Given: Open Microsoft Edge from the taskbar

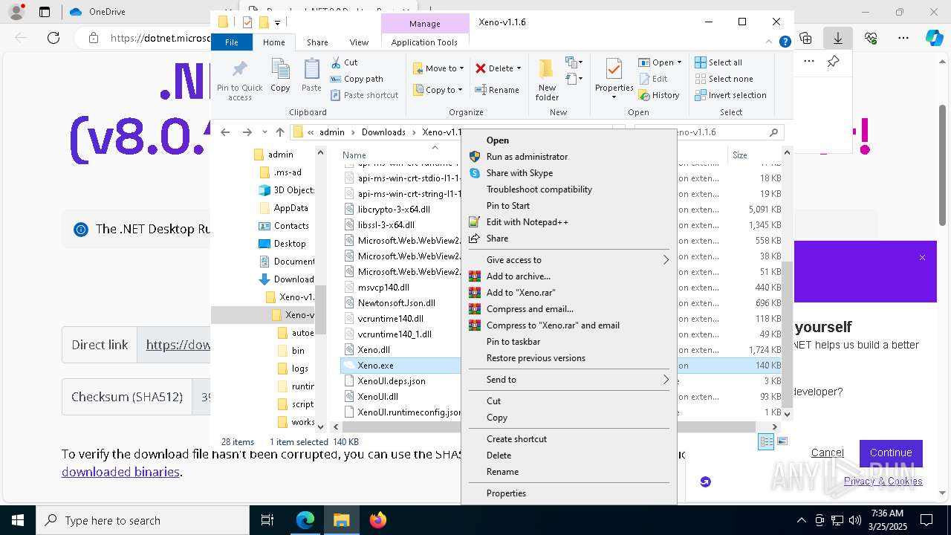Looking at the screenshot, I should pos(305,520).
